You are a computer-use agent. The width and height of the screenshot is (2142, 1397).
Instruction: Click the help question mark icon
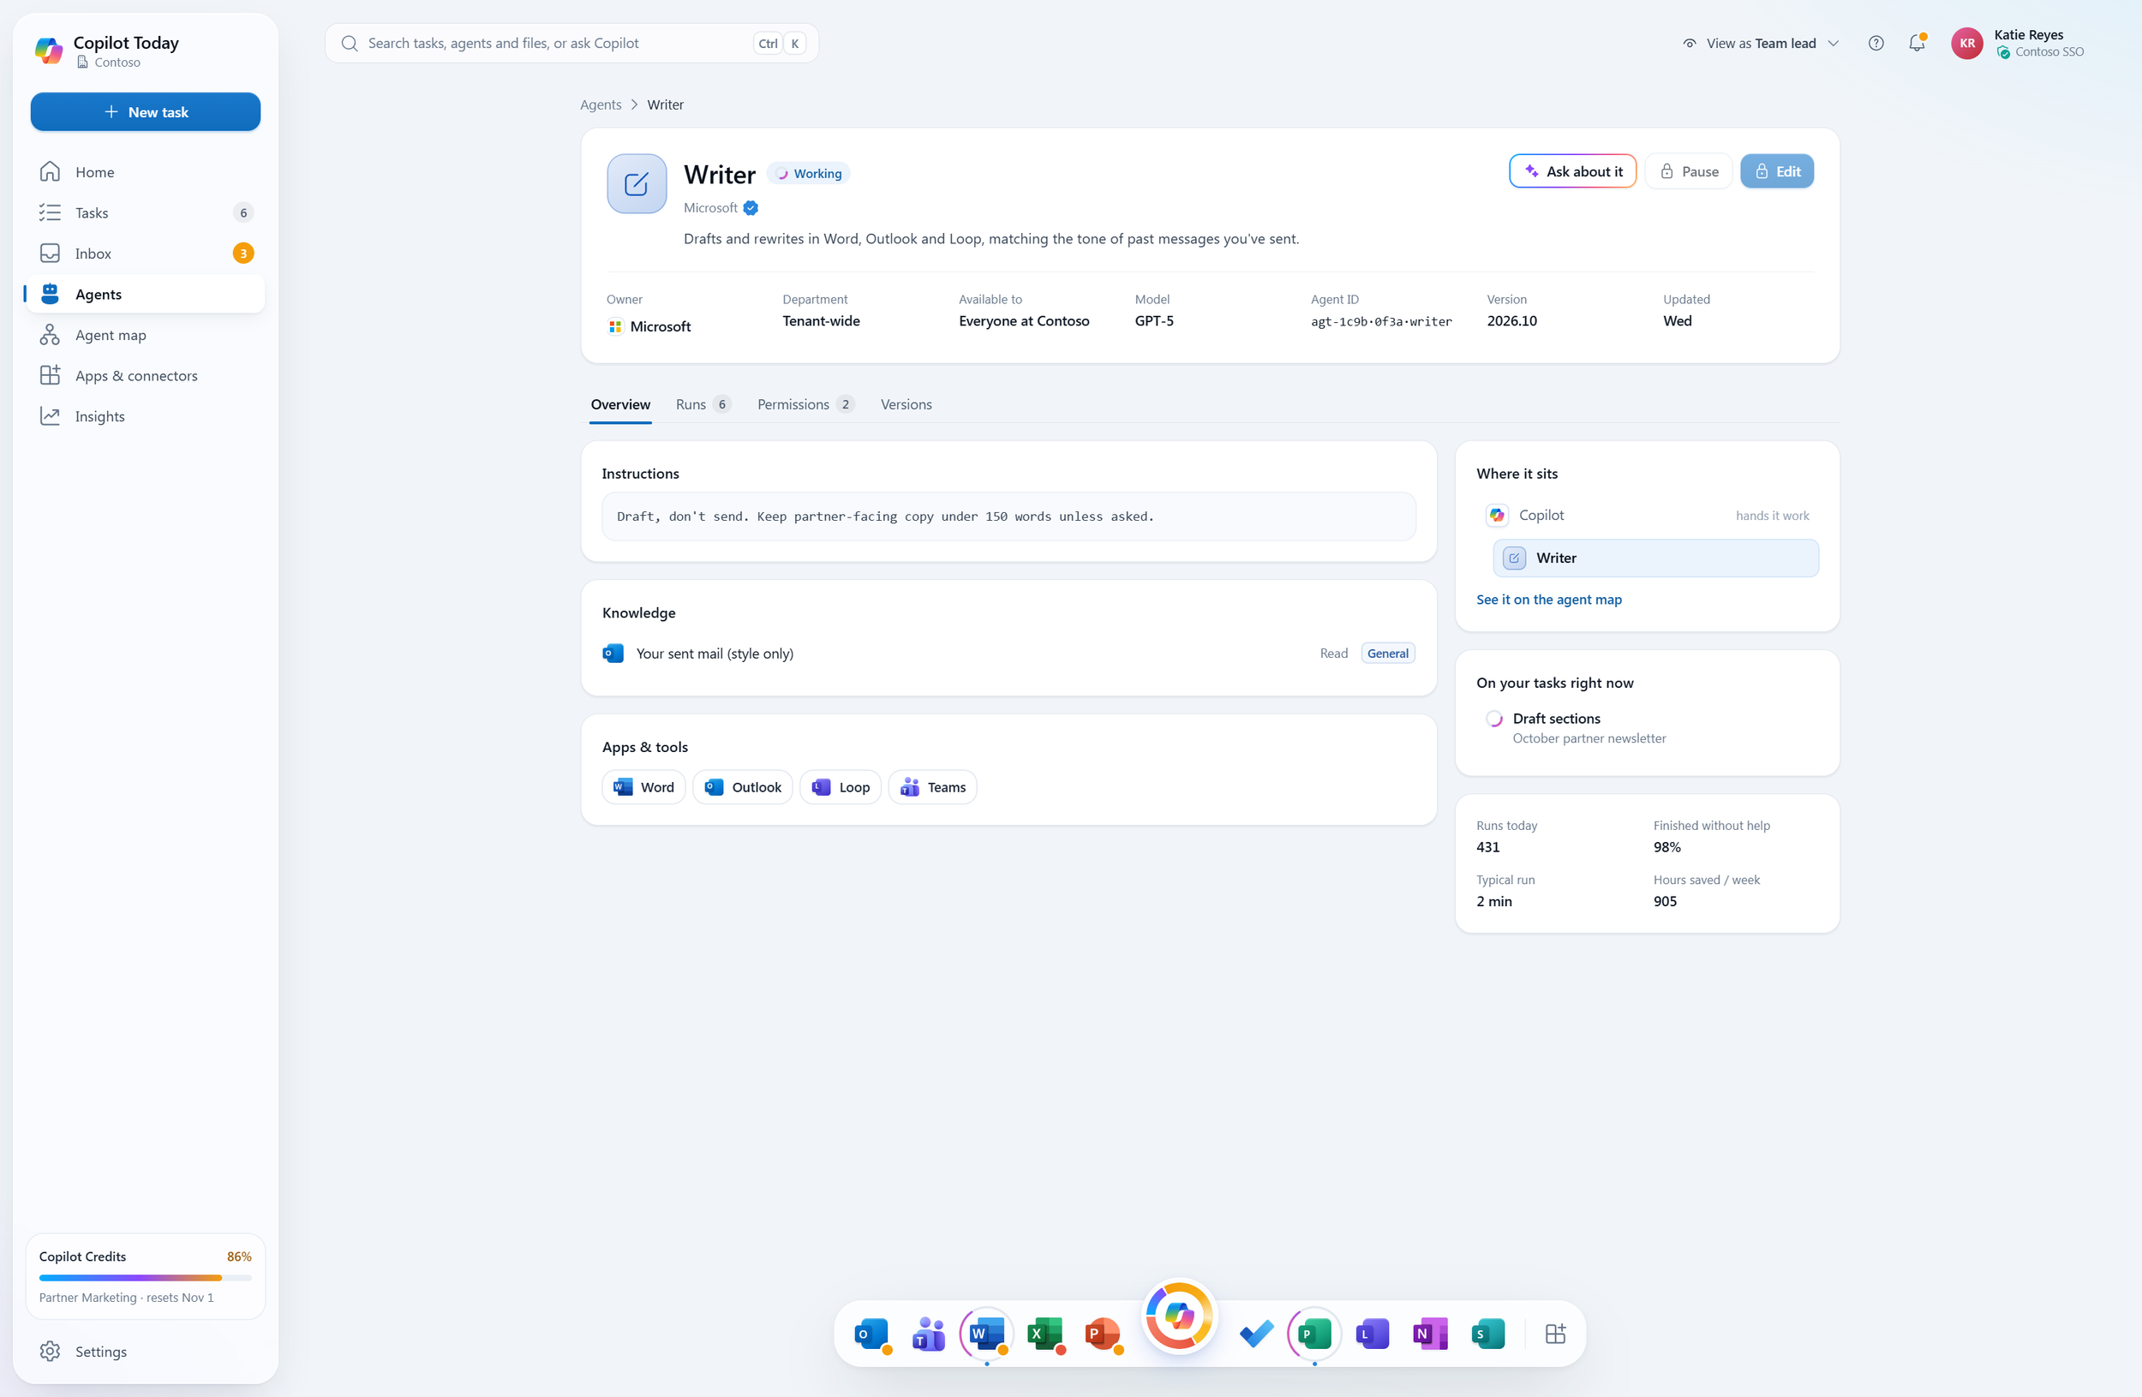(x=1876, y=43)
